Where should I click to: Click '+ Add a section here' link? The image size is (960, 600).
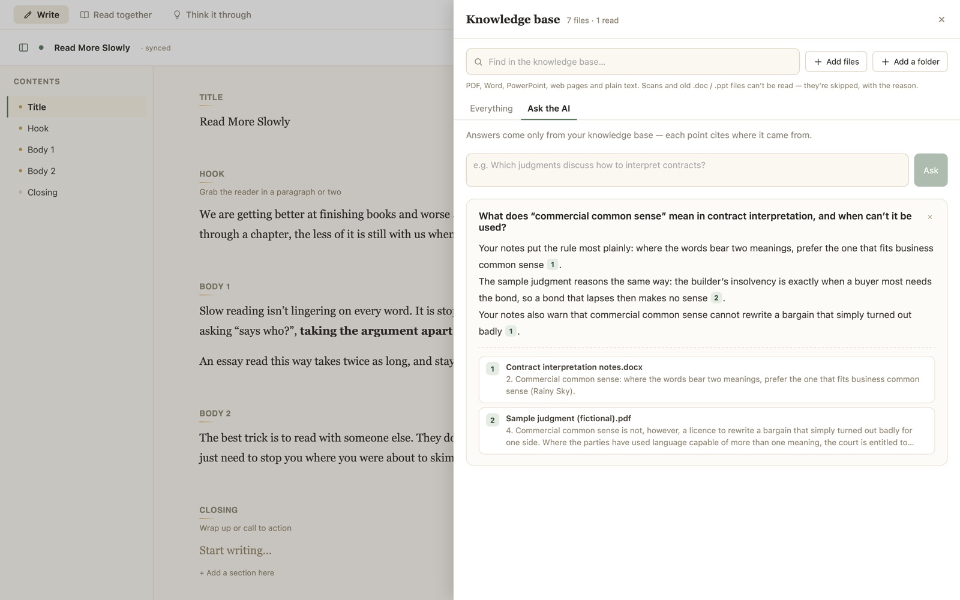pos(237,573)
